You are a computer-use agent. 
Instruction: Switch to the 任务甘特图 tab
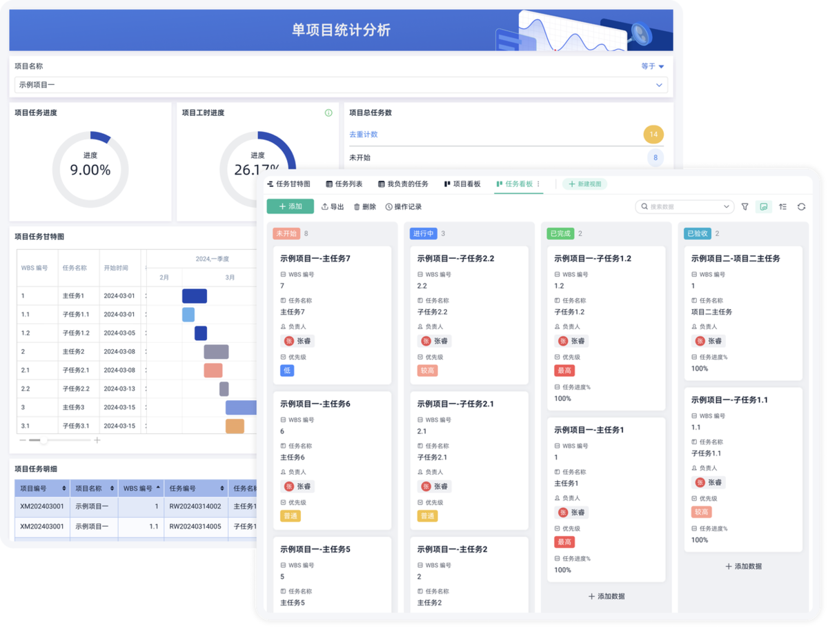(x=288, y=184)
